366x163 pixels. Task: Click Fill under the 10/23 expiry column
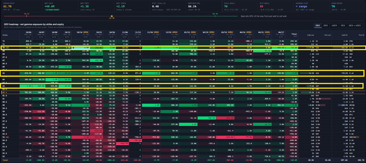99,37
